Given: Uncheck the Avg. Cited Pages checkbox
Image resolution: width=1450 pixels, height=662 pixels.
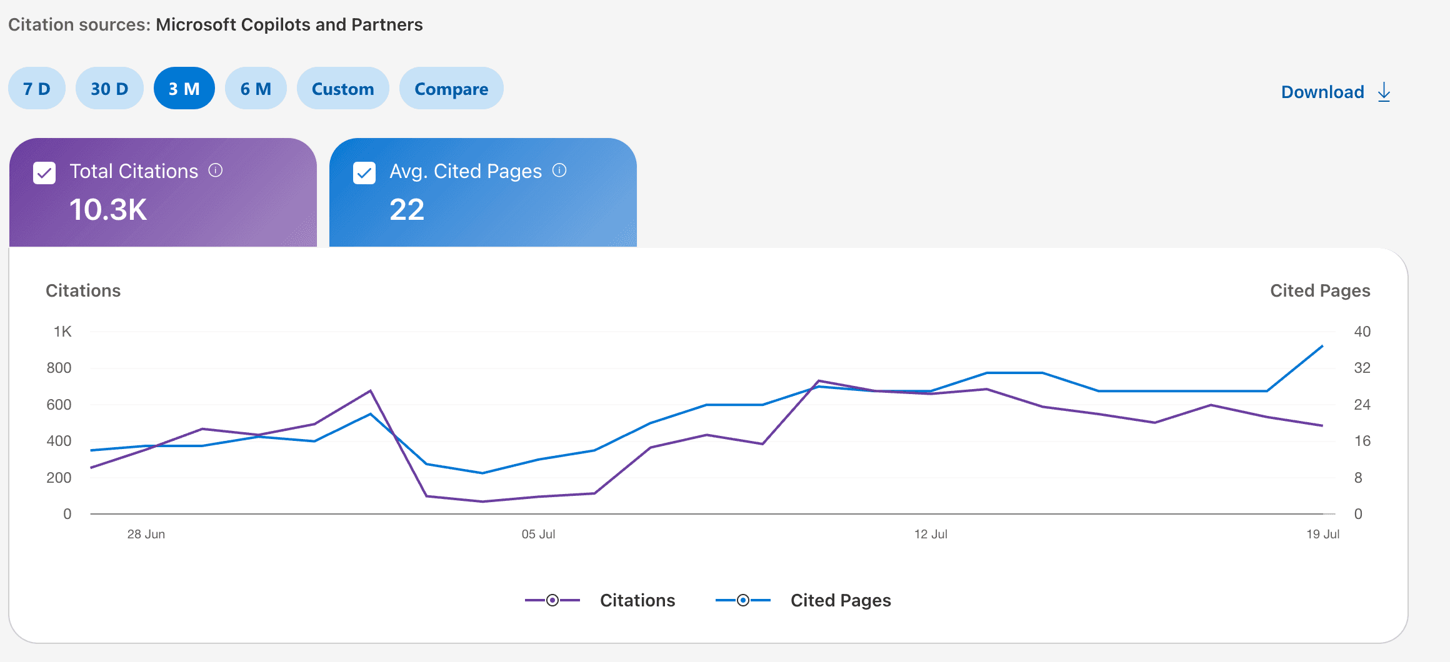Looking at the screenshot, I should [364, 173].
